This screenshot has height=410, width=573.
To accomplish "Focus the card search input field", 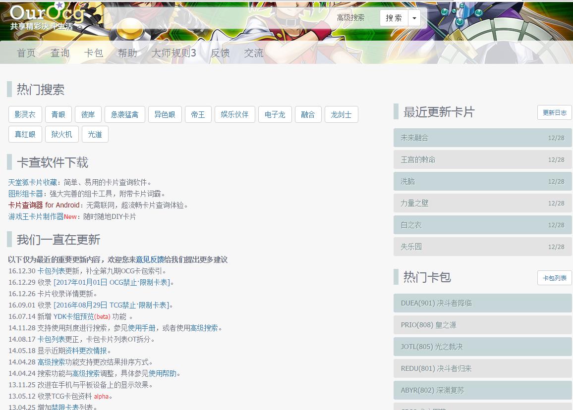I will click(x=219, y=18).
